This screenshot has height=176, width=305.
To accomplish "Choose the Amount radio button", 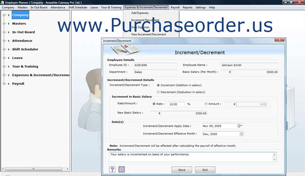I will click(206, 104).
